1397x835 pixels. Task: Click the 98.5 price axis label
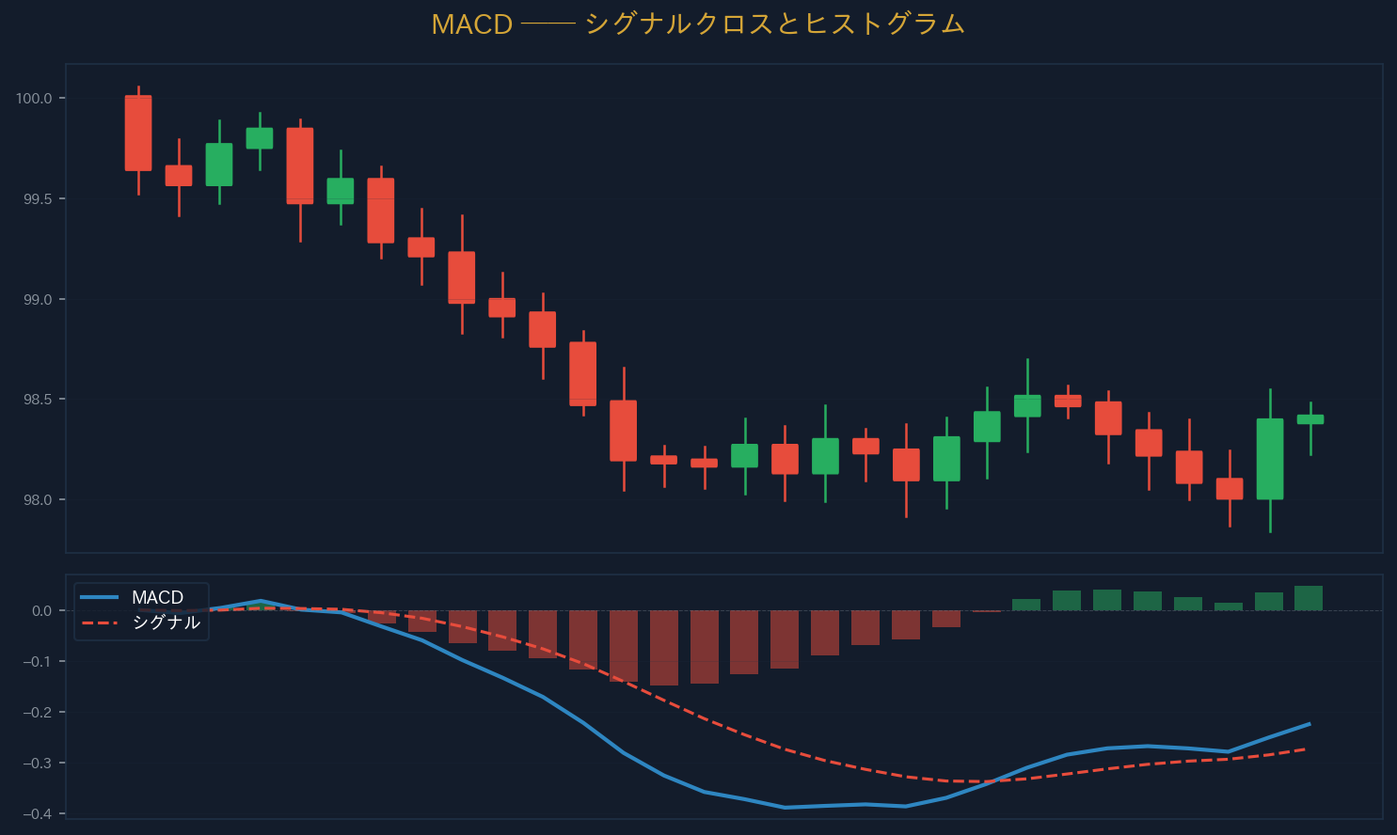pos(38,400)
